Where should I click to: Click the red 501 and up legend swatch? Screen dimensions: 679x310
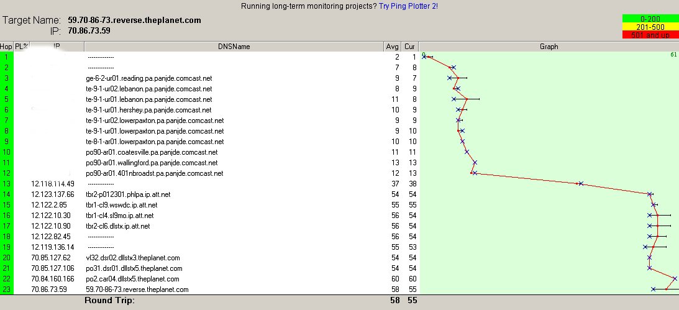coord(649,34)
